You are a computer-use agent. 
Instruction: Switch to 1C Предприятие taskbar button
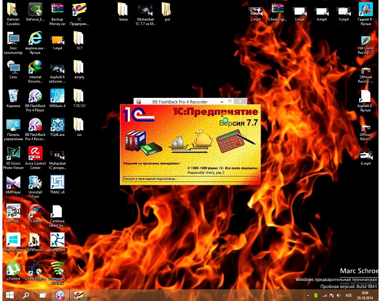tap(79, 295)
